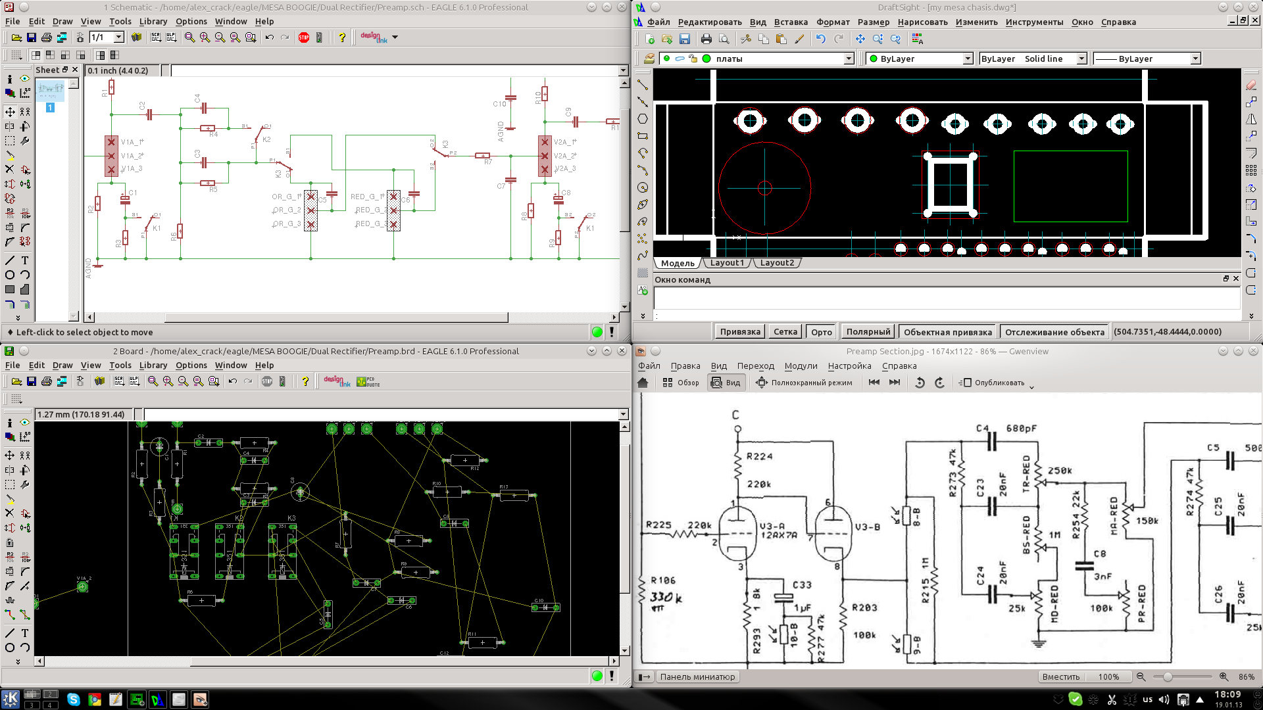Open the ByLayer color dropdown in DraftSight

click(968, 59)
